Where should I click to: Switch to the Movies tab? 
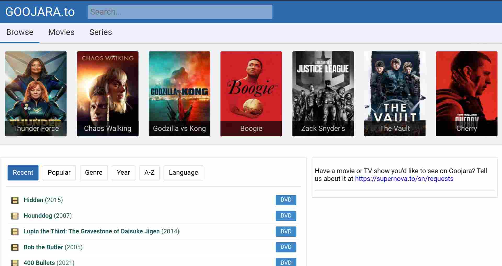point(61,32)
